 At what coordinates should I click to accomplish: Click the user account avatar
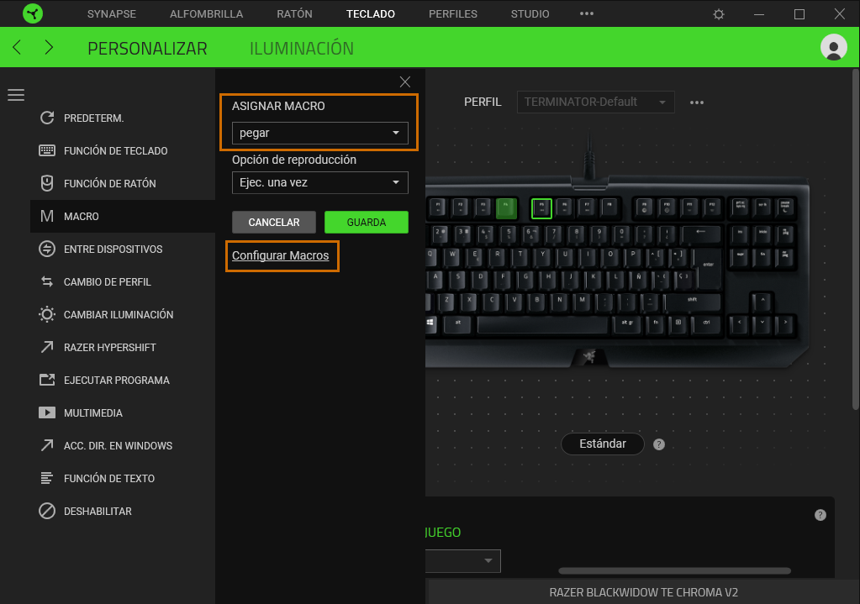(x=833, y=48)
